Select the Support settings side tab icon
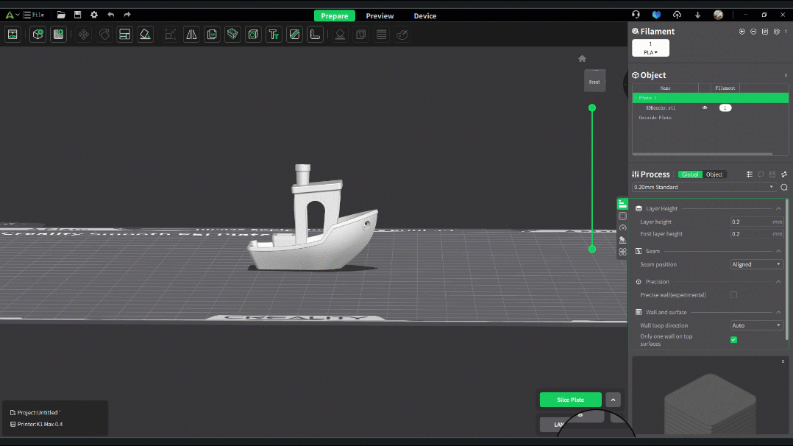The height and width of the screenshot is (446, 793). (622, 240)
